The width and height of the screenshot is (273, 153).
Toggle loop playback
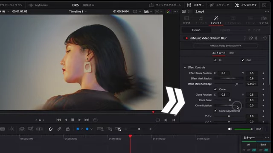click(x=95, y=120)
